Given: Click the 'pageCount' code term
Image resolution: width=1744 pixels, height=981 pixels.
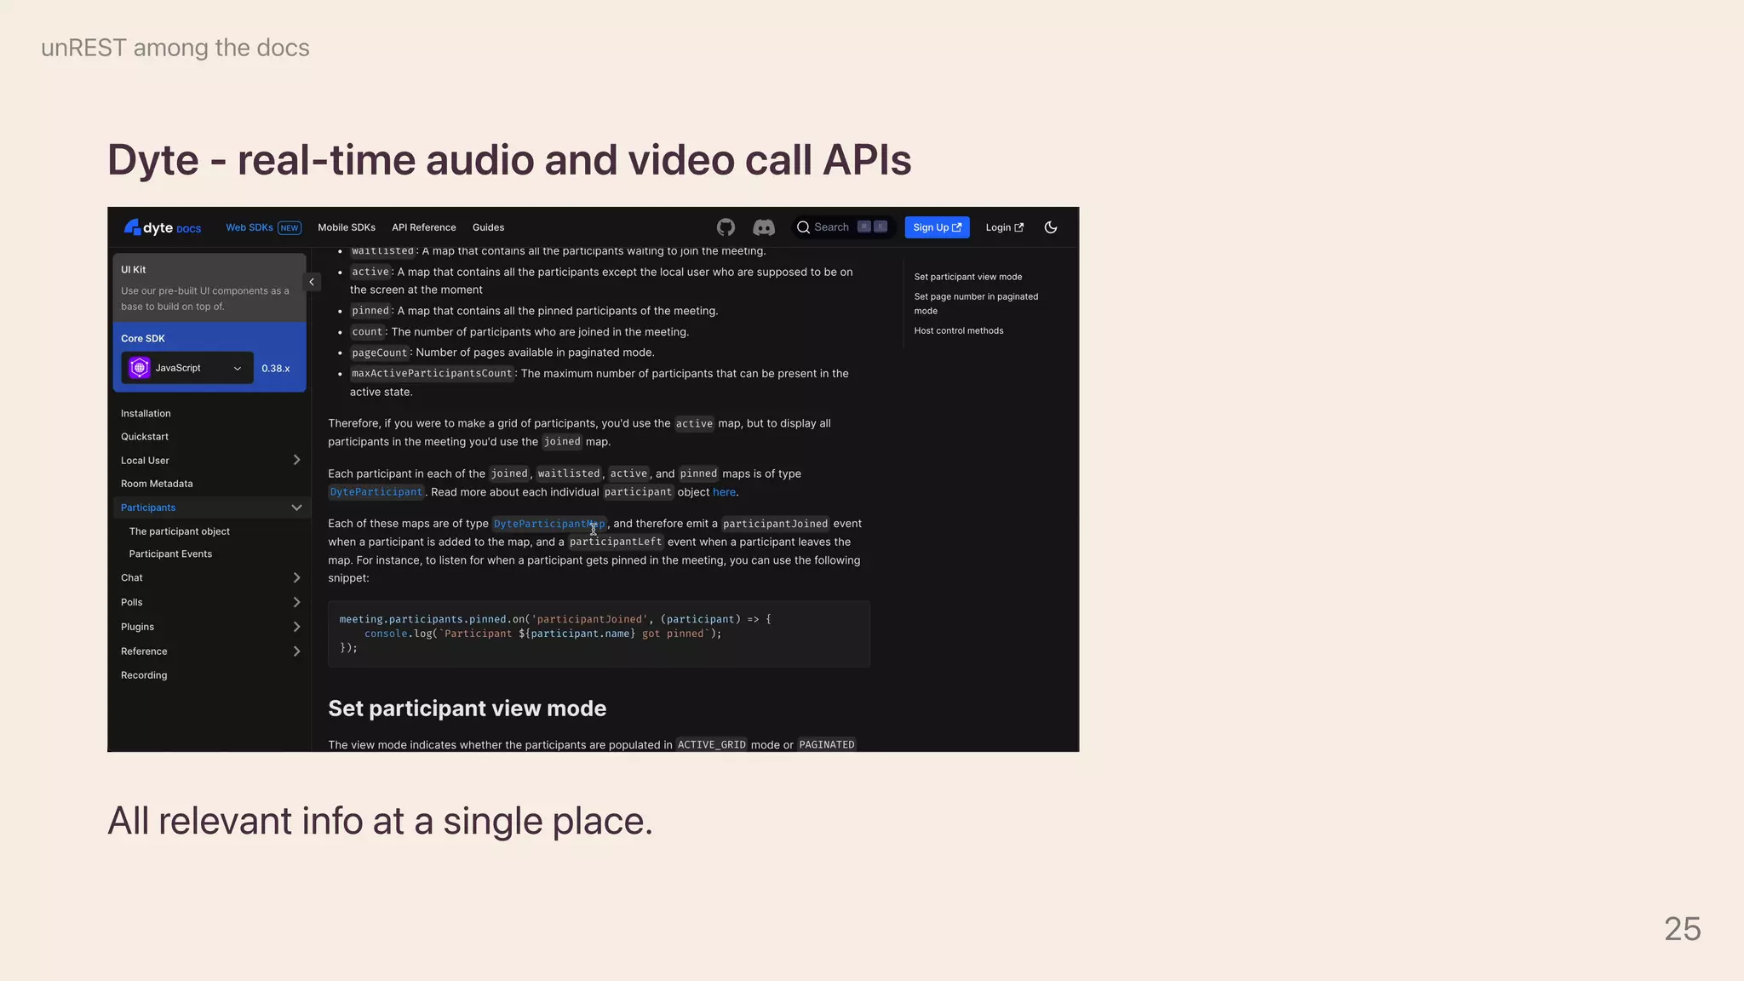Looking at the screenshot, I should pyautogui.click(x=380, y=353).
